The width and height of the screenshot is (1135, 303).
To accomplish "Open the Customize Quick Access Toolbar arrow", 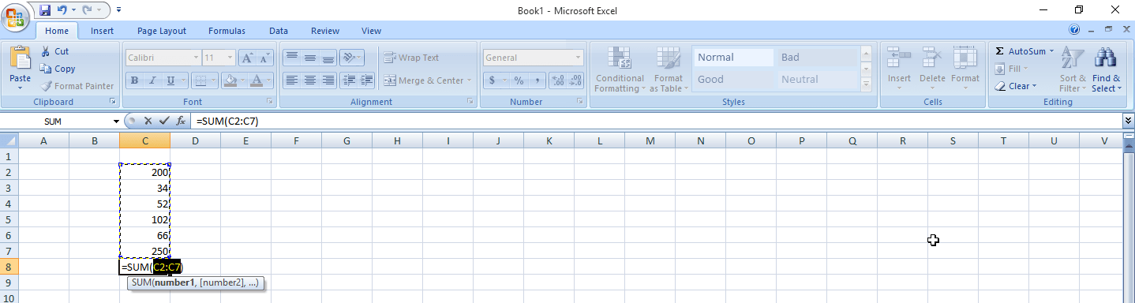I will click(118, 10).
